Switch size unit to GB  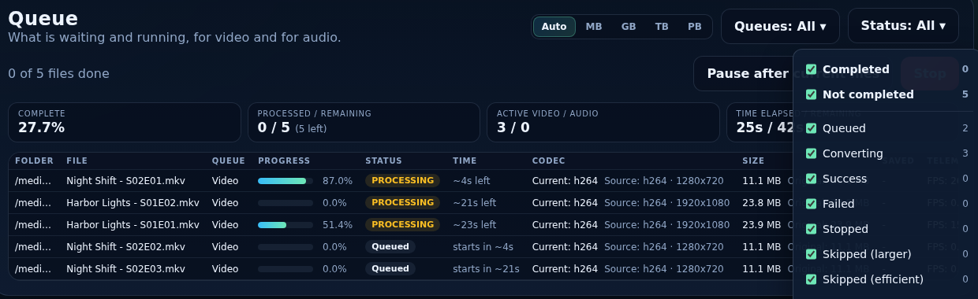point(629,27)
